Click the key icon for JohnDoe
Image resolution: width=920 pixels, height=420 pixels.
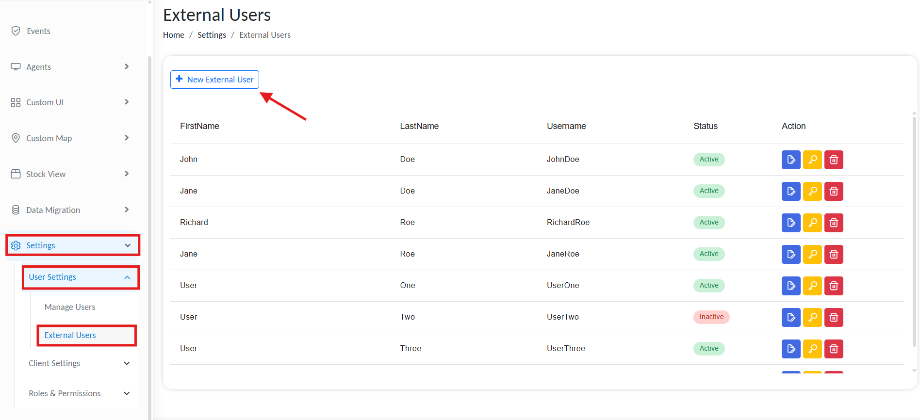point(812,160)
